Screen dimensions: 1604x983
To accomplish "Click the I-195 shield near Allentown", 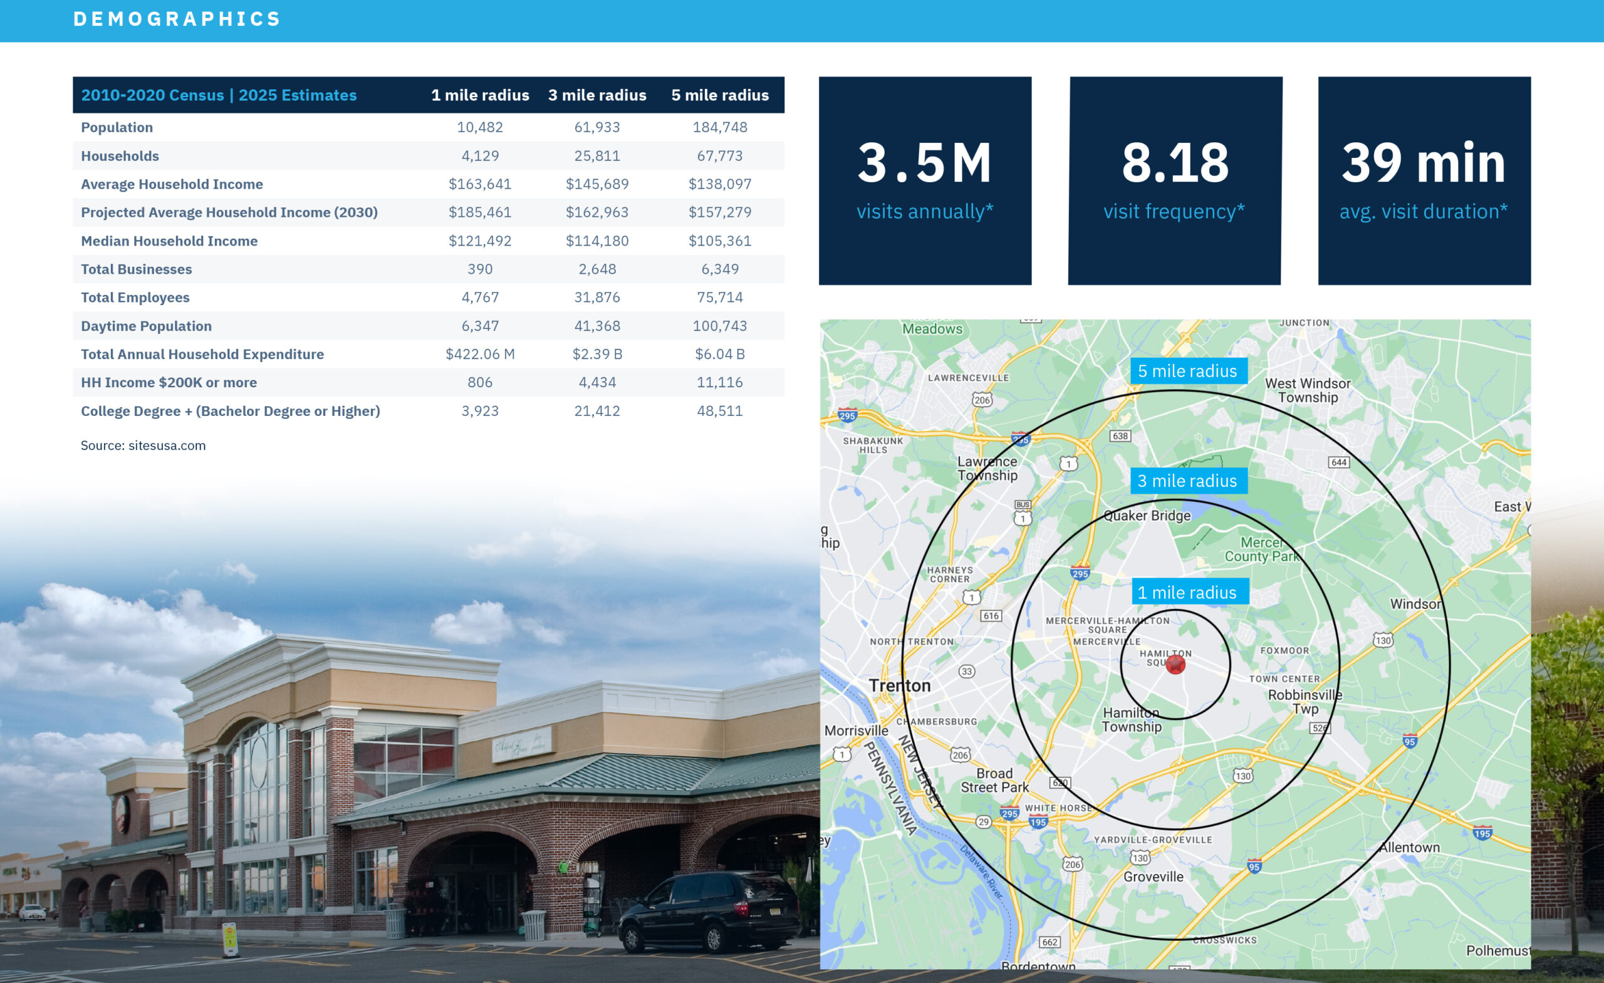I will pyautogui.click(x=1482, y=833).
